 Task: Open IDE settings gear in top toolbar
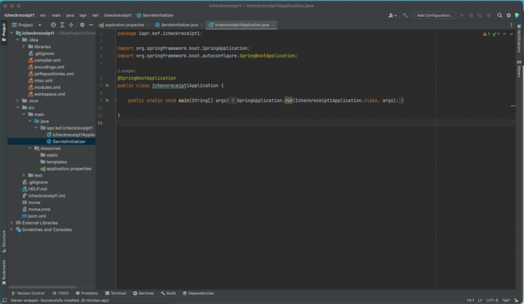tap(509, 15)
